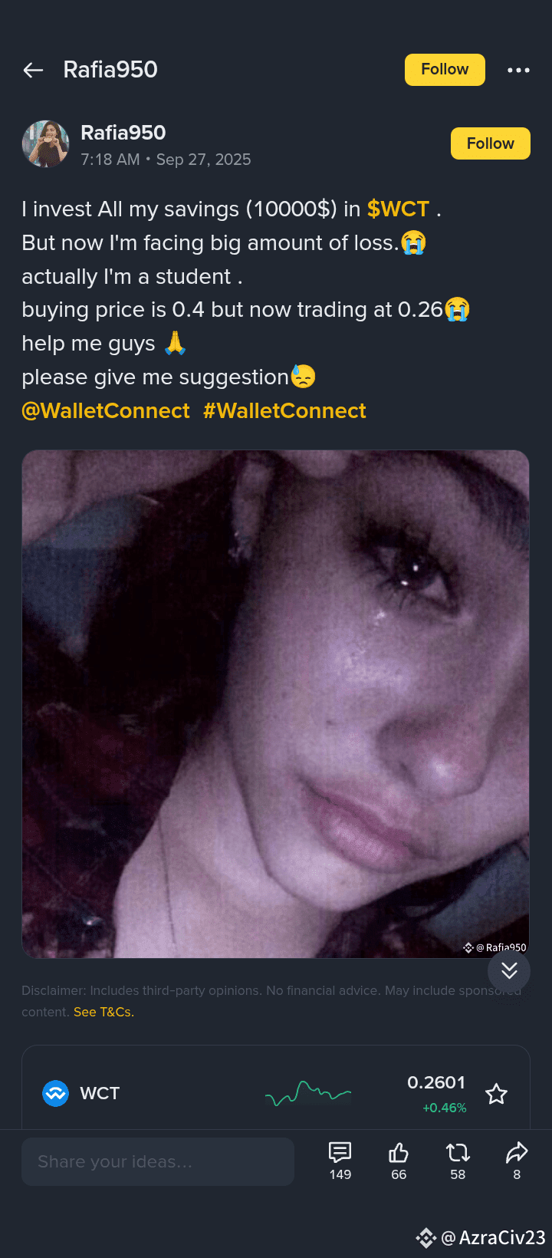Tap the back arrow icon
This screenshot has width=552, height=1258.
click(33, 71)
